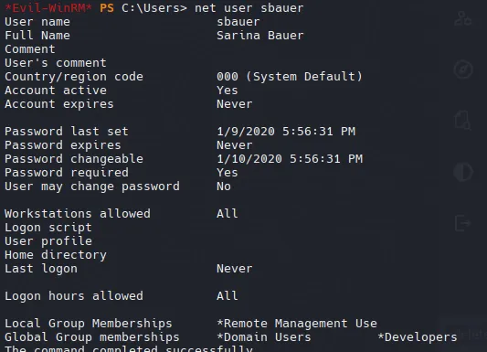Image resolution: width=487 pixels, height=352 pixels.
Task: Click the "*Domain Users" group entry
Action: click(264, 337)
